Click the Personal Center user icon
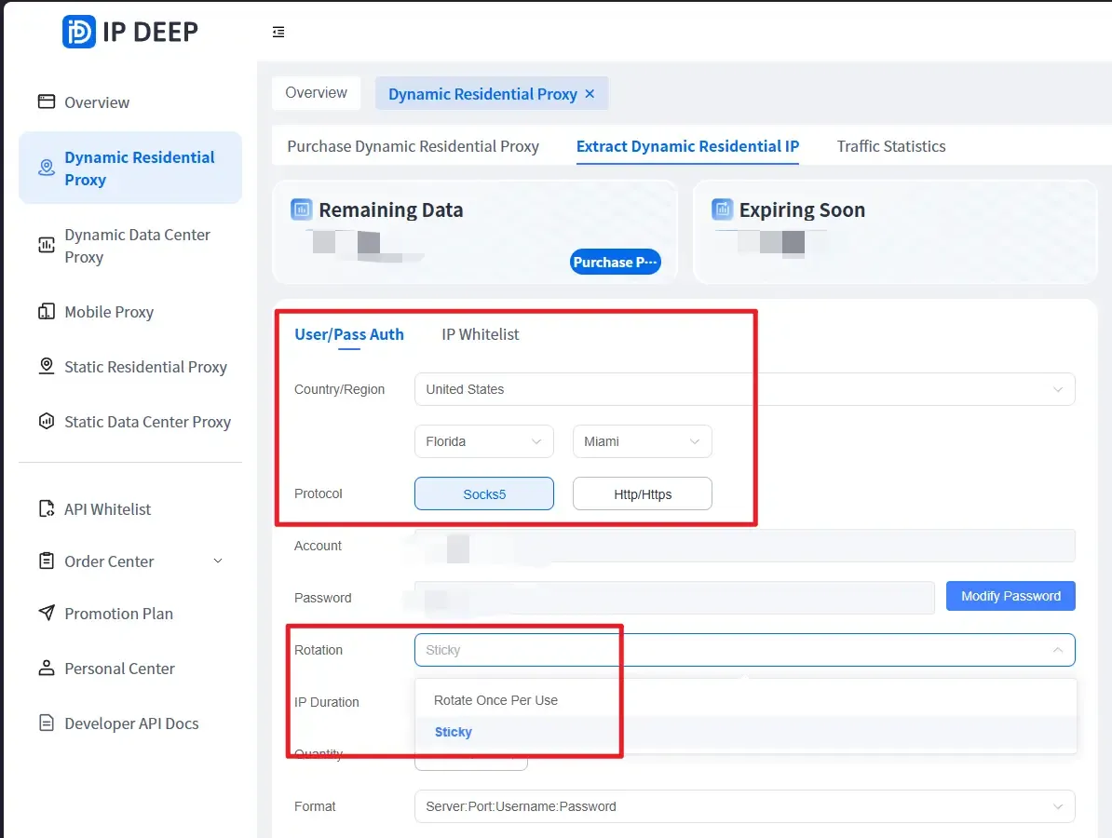The height and width of the screenshot is (838, 1112). click(x=46, y=668)
